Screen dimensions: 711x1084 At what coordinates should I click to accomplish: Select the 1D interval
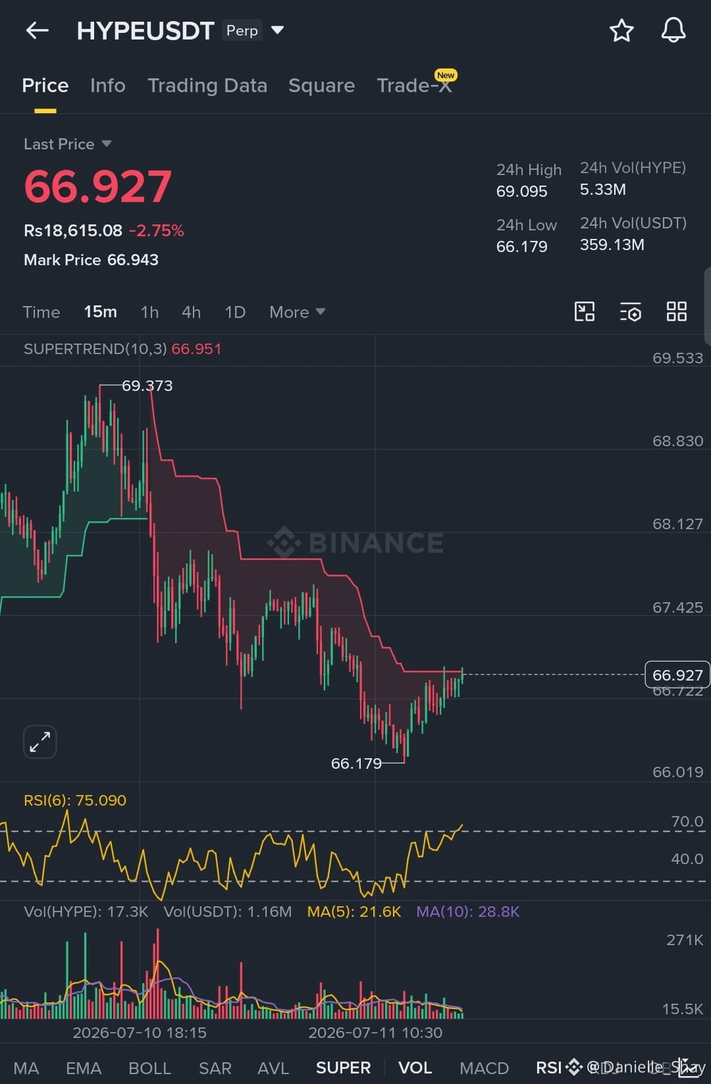point(235,312)
